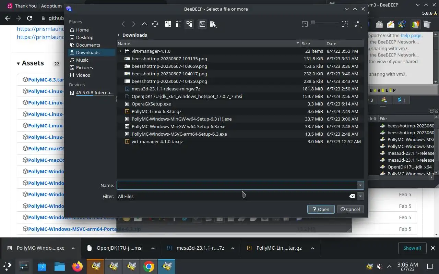The width and height of the screenshot is (439, 274).
Task: Open the help page link in BeeBEEP
Action: 411,35
